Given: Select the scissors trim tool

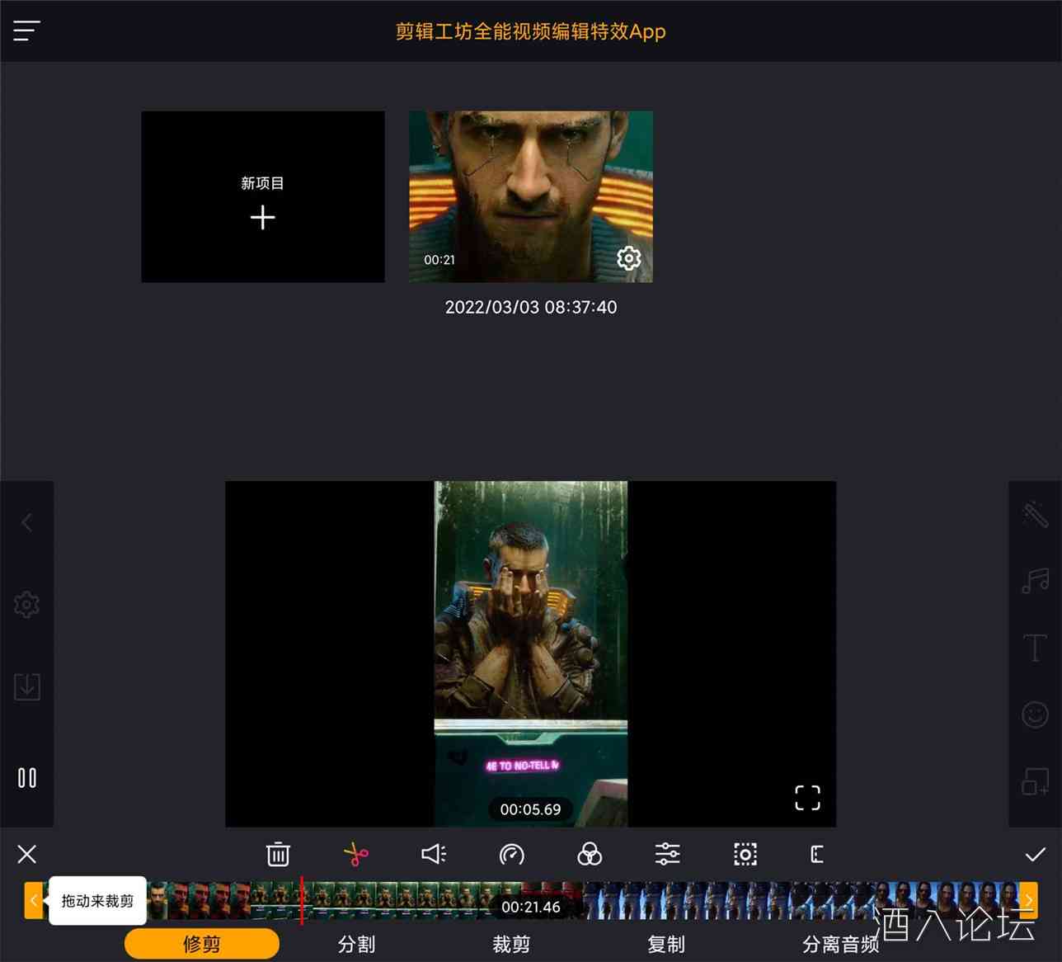Looking at the screenshot, I should coord(356,854).
